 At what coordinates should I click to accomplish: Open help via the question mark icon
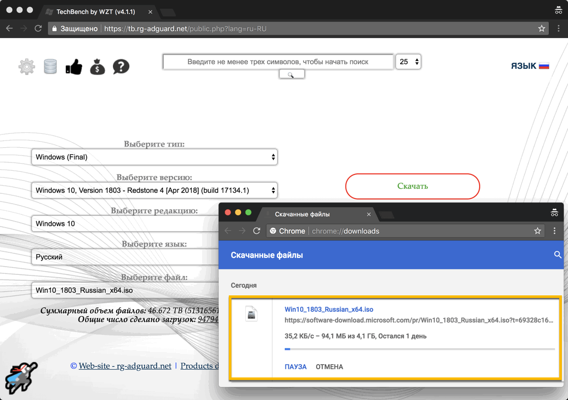pyautogui.click(x=121, y=66)
